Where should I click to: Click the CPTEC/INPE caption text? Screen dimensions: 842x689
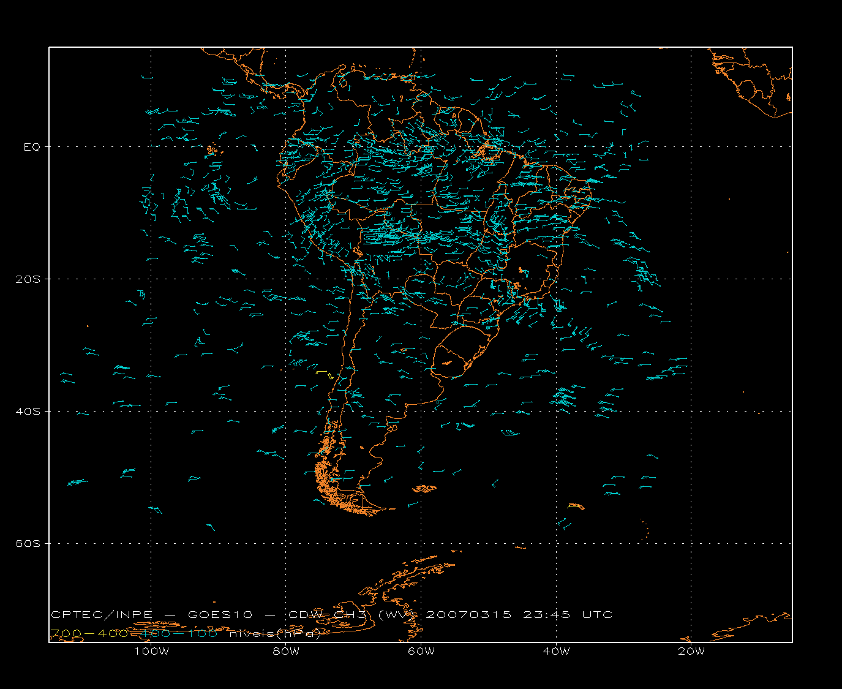pyautogui.click(x=102, y=614)
